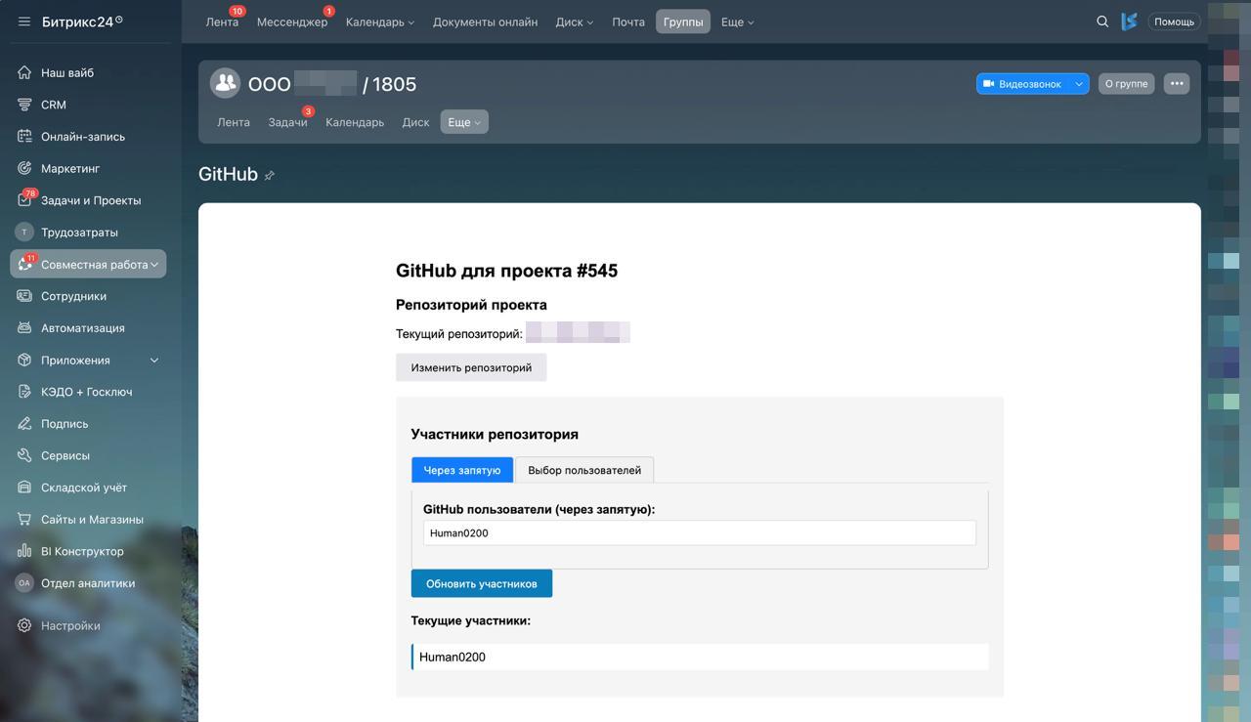Image resolution: width=1251 pixels, height=722 pixels.
Task: Click the pin icon beside GitHub title
Action: 270,175
